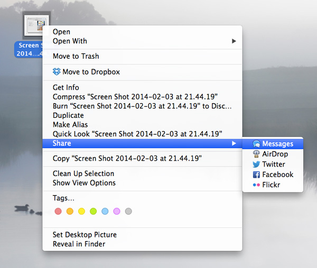
Task: Select Reveal in Finder
Action: (x=142, y=244)
